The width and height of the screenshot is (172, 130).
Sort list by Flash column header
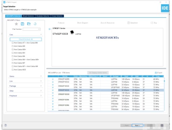point(127,76)
